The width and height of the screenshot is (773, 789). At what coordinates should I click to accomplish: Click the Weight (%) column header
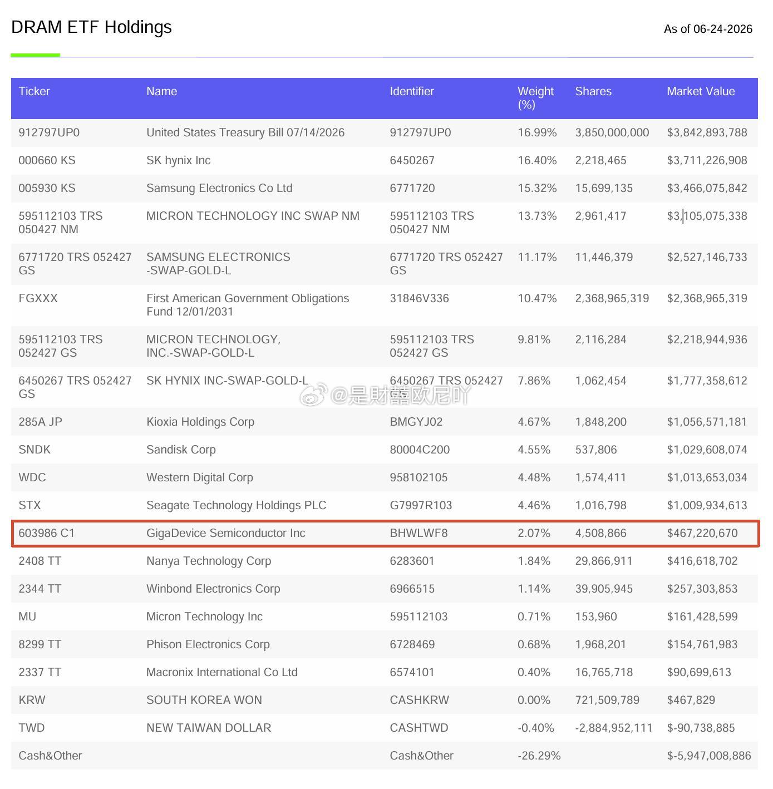tap(535, 98)
